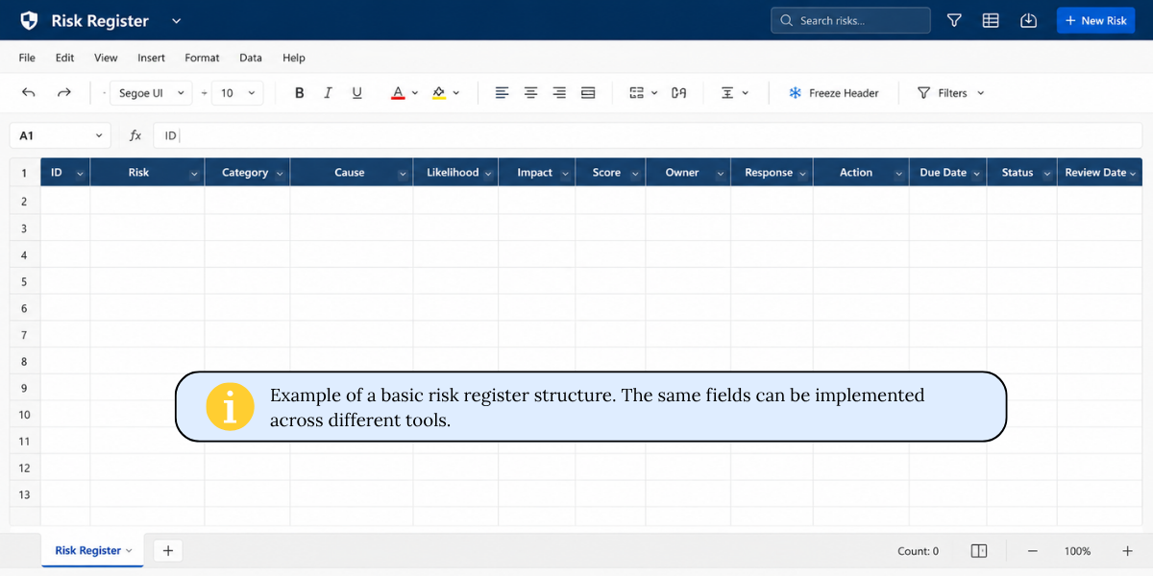
Task: Toggle italic formatting
Action: point(328,93)
